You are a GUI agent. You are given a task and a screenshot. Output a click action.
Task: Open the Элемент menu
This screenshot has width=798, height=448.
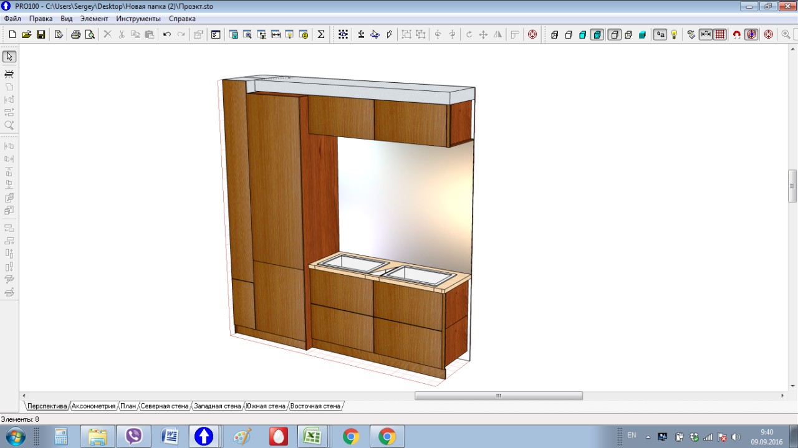pyautogui.click(x=94, y=19)
